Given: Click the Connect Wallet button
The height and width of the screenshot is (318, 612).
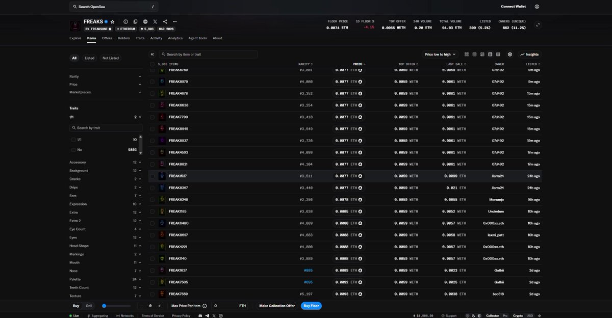Looking at the screenshot, I should [514, 7].
